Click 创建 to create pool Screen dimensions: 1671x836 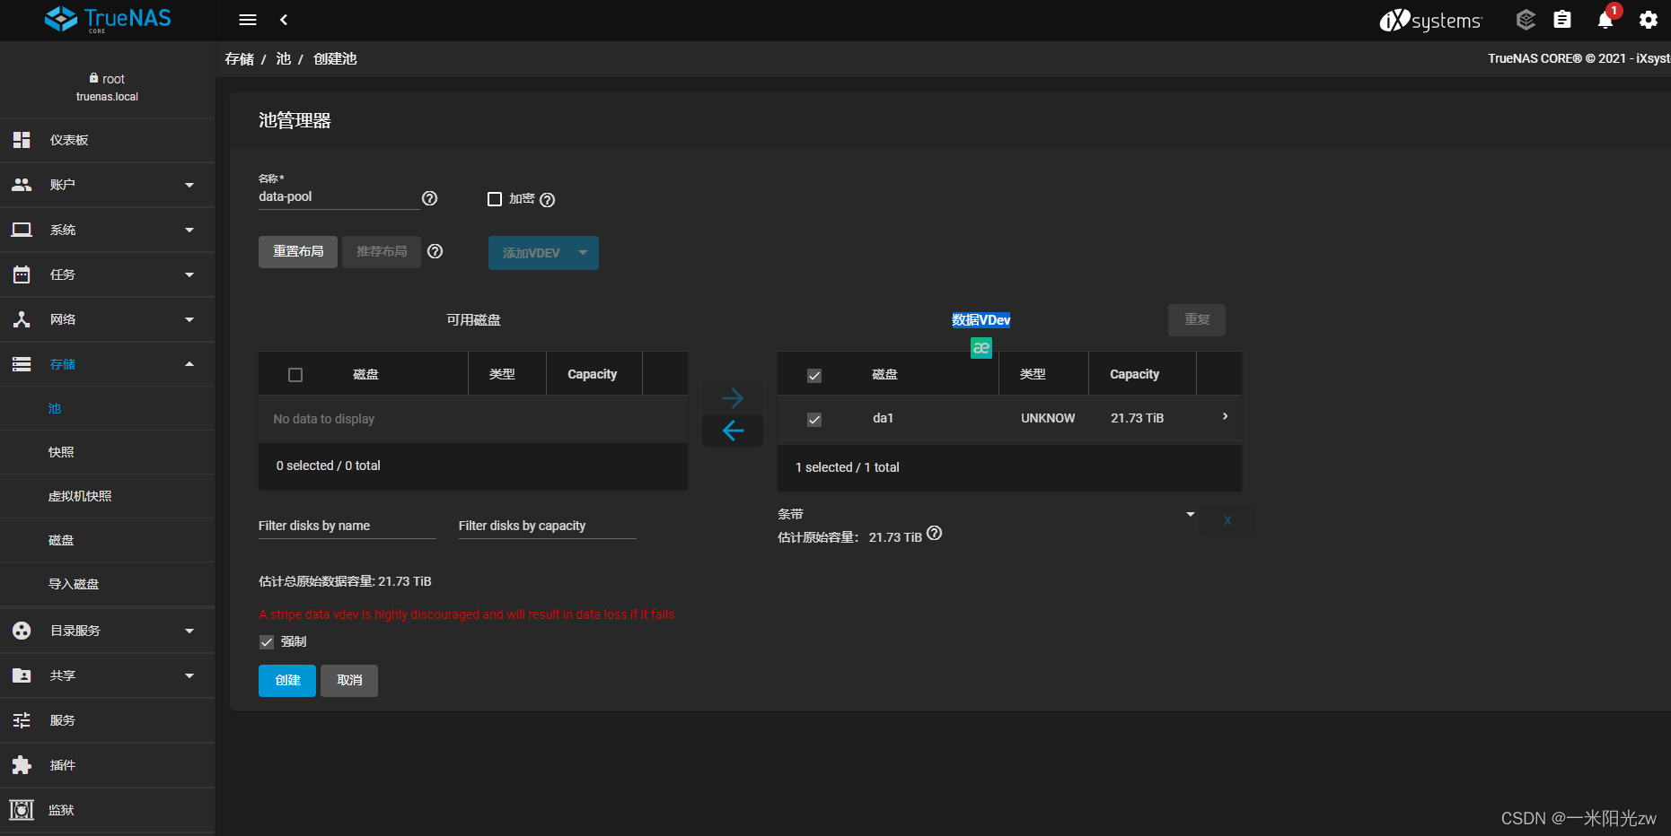(x=287, y=681)
